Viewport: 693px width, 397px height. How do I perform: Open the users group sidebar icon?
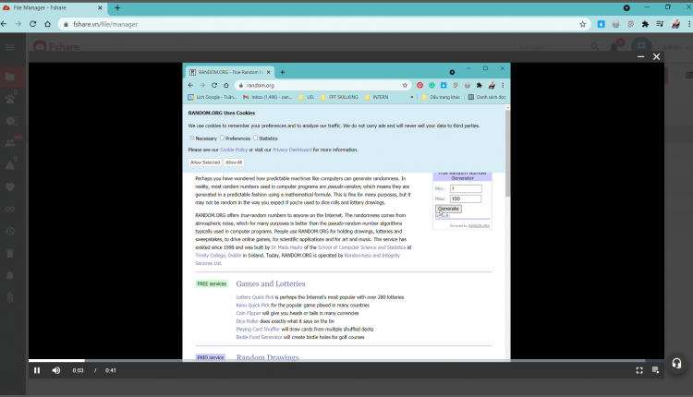click(x=10, y=142)
